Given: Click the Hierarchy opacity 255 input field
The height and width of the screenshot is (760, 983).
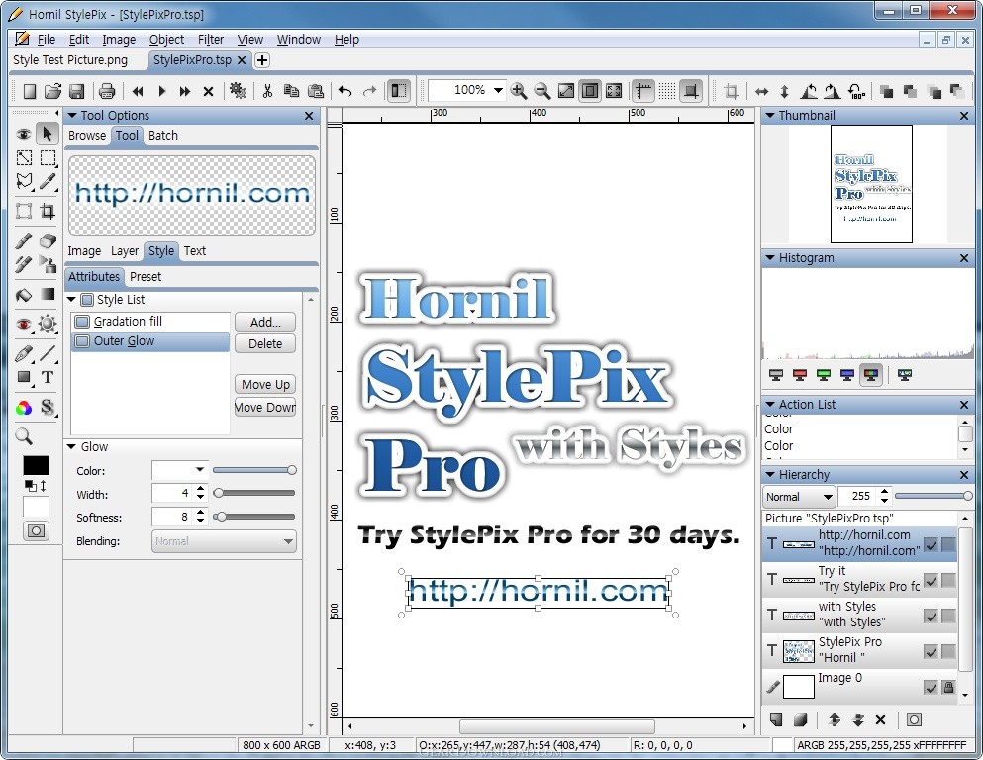Looking at the screenshot, I should [x=857, y=496].
